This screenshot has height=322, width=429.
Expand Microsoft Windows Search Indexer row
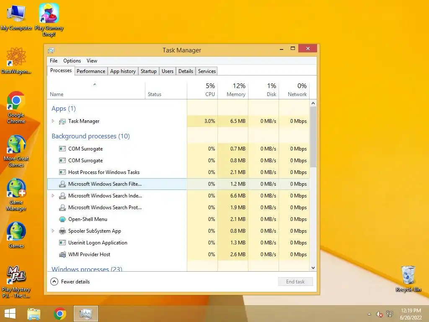coord(53,196)
